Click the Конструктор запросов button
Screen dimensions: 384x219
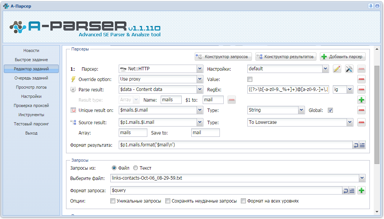[223, 57]
